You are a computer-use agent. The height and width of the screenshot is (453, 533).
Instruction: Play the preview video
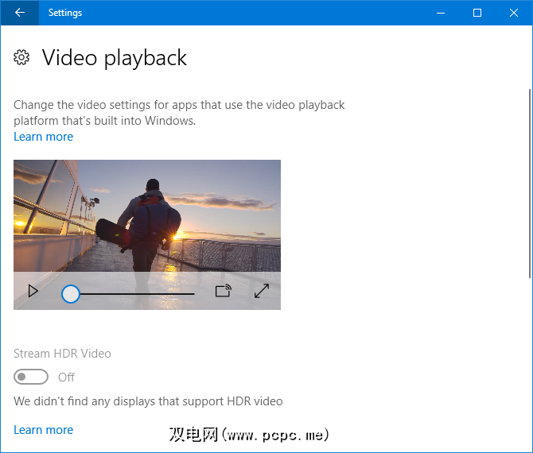[33, 291]
